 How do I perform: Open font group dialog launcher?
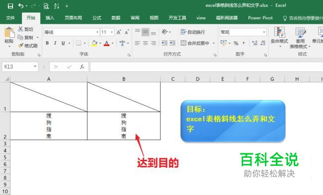pos(129,55)
